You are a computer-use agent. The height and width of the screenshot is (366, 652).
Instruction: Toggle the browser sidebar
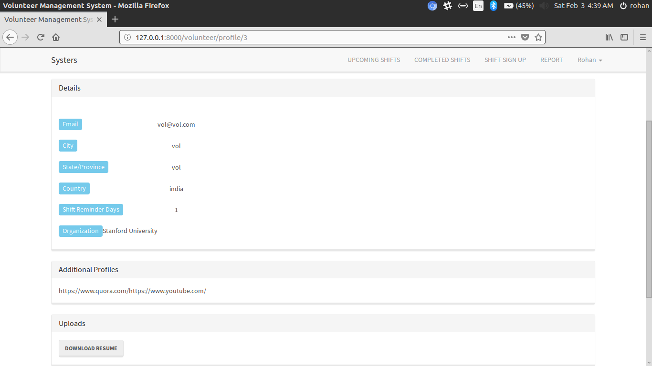point(624,37)
